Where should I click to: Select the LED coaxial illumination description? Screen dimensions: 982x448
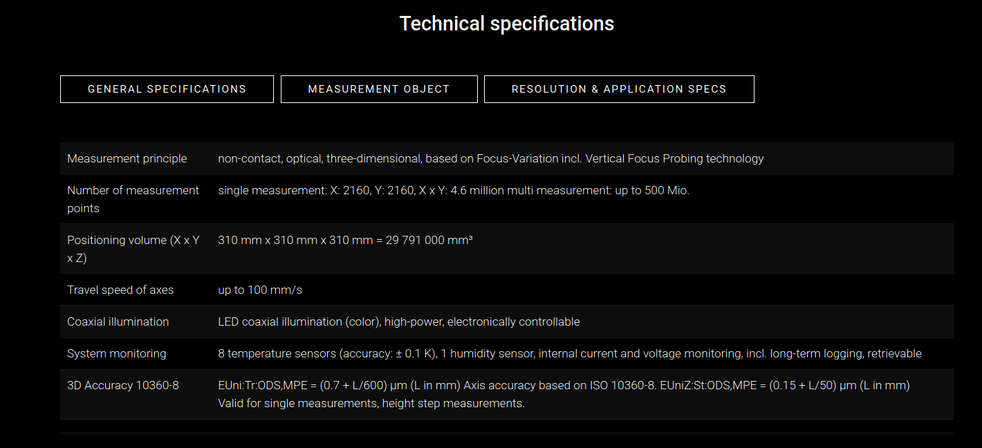[x=399, y=321]
